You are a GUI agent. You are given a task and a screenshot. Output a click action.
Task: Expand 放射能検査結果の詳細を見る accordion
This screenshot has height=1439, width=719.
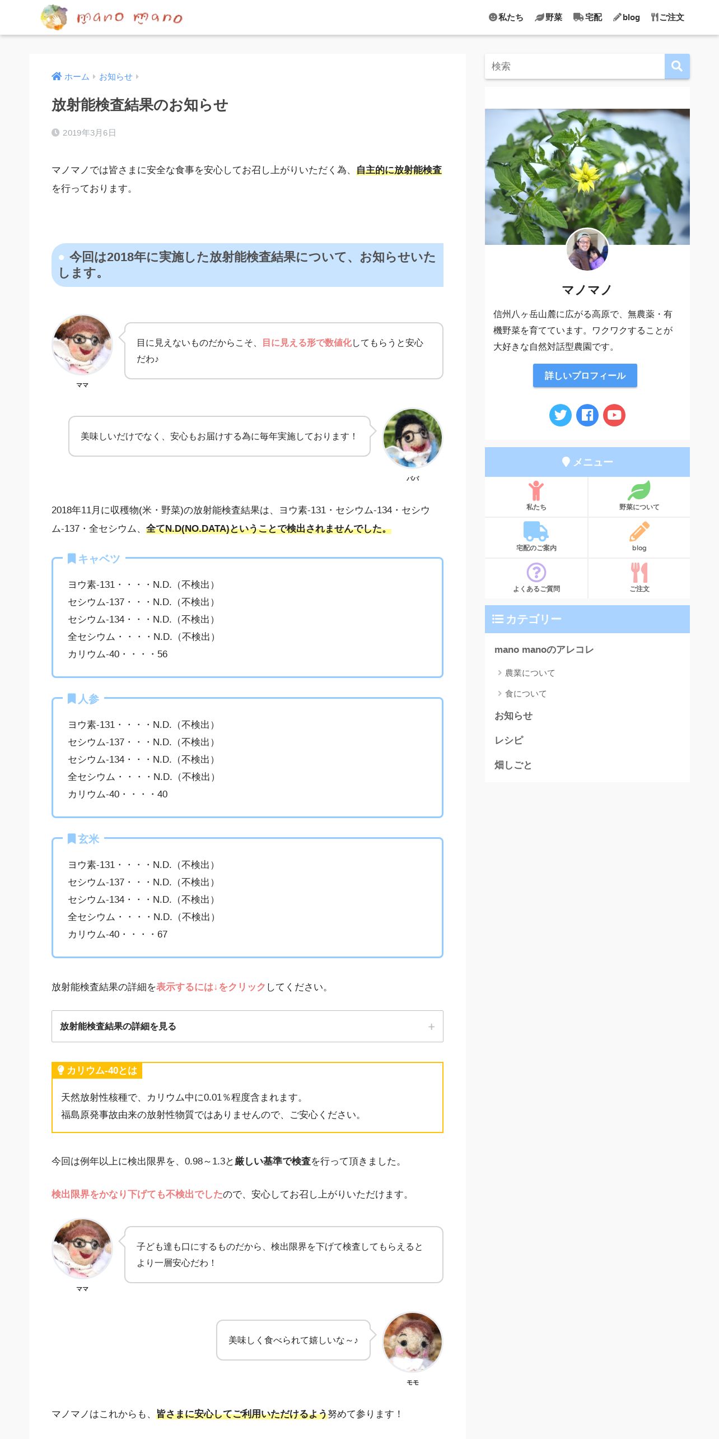point(248,1026)
